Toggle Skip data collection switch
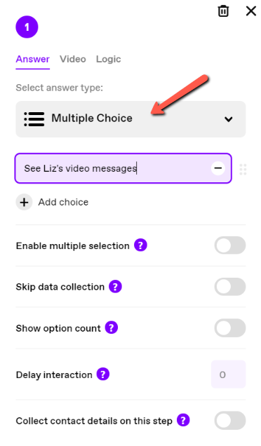The height and width of the screenshot is (446, 261). (x=230, y=287)
